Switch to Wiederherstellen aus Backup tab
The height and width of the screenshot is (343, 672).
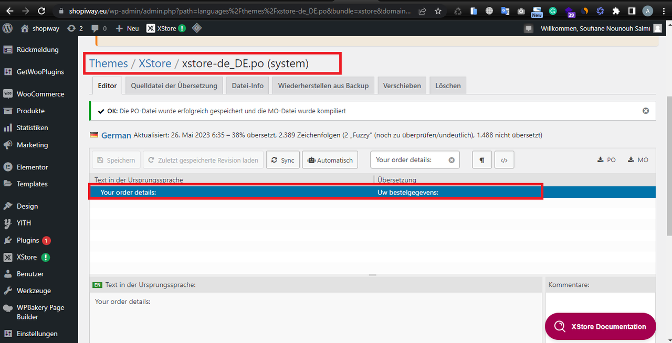pyautogui.click(x=323, y=85)
